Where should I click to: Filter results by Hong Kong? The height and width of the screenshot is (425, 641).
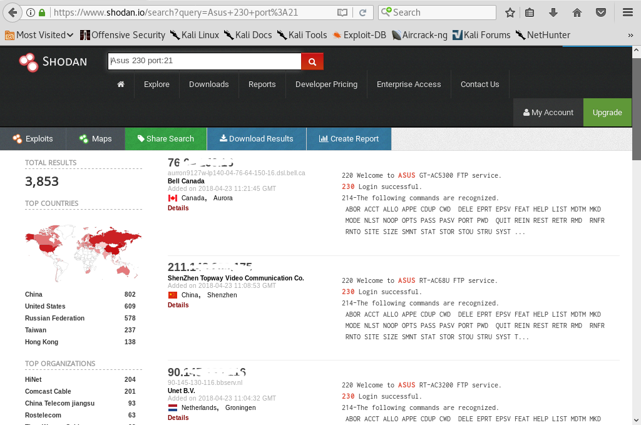[41, 342]
